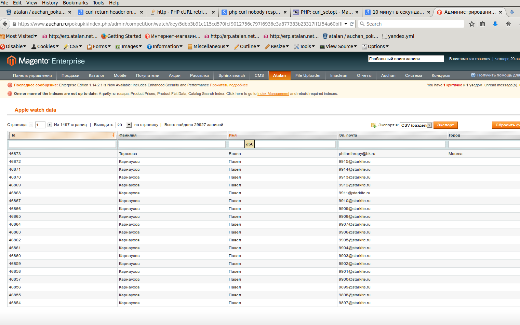
Task: Open Information menu in developer toolbar
Action: (x=164, y=46)
